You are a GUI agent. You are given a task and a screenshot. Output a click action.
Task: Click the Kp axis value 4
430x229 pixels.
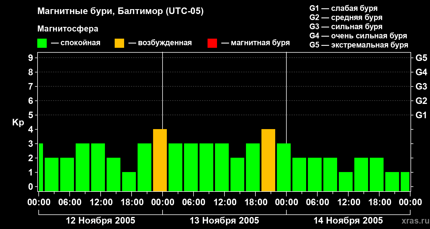[31, 129]
